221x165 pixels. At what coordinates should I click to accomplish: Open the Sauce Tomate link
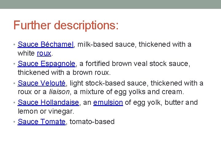[41, 122]
